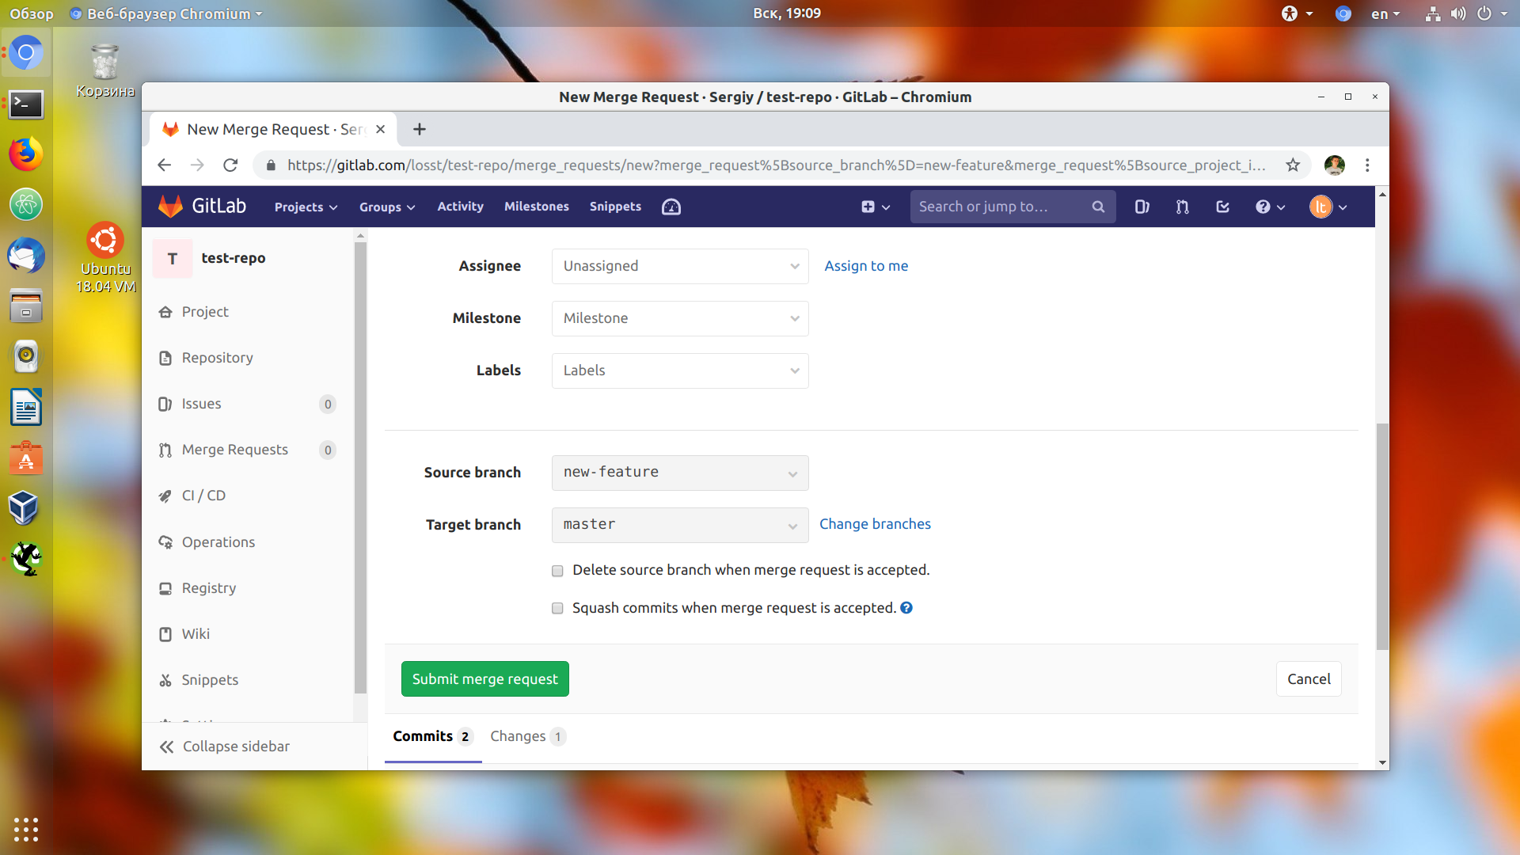This screenshot has height=855, width=1520.
Task: Click Chromium profile avatar icon
Action: pyautogui.click(x=1335, y=165)
